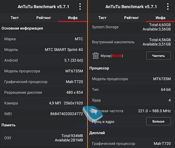Tap the System Storage row
The height and width of the screenshot is (148, 175).
pyautogui.click(x=131, y=27)
